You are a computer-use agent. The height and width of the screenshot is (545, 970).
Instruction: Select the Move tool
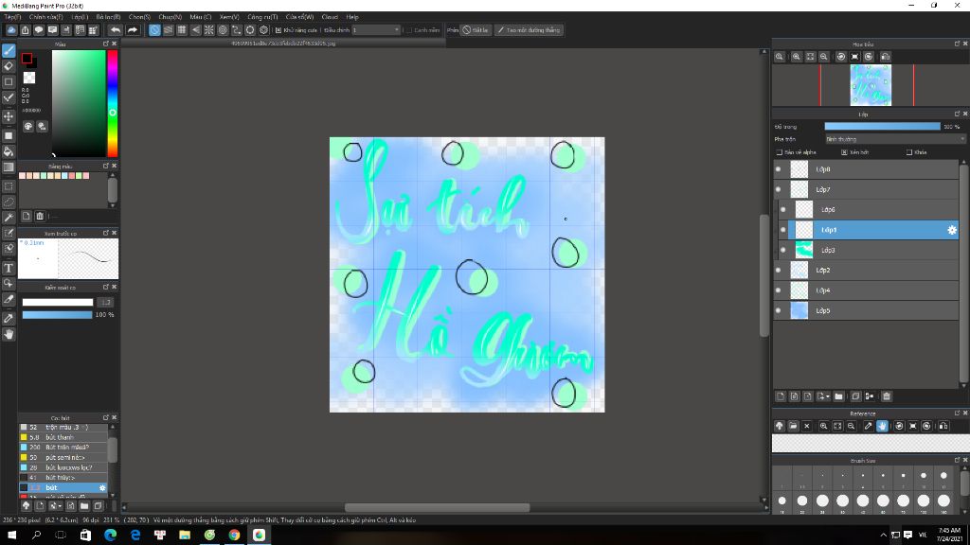9,116
